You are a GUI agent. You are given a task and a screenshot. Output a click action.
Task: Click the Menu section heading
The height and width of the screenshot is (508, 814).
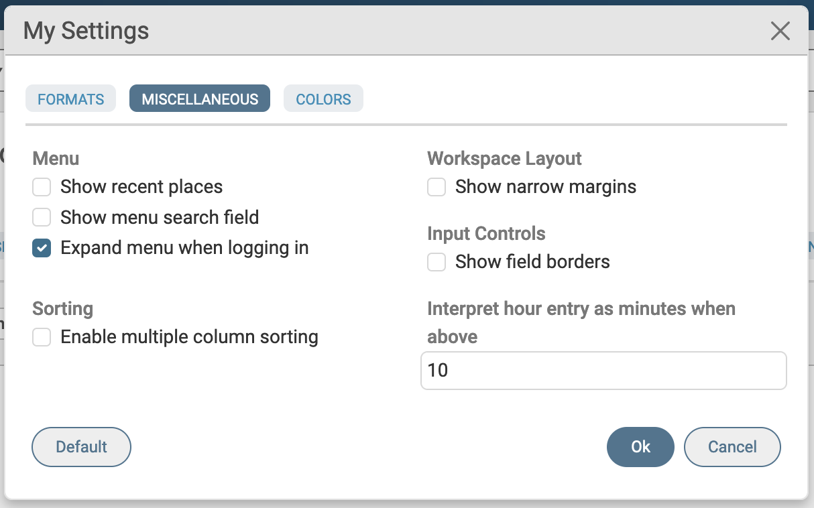(56, 158)
